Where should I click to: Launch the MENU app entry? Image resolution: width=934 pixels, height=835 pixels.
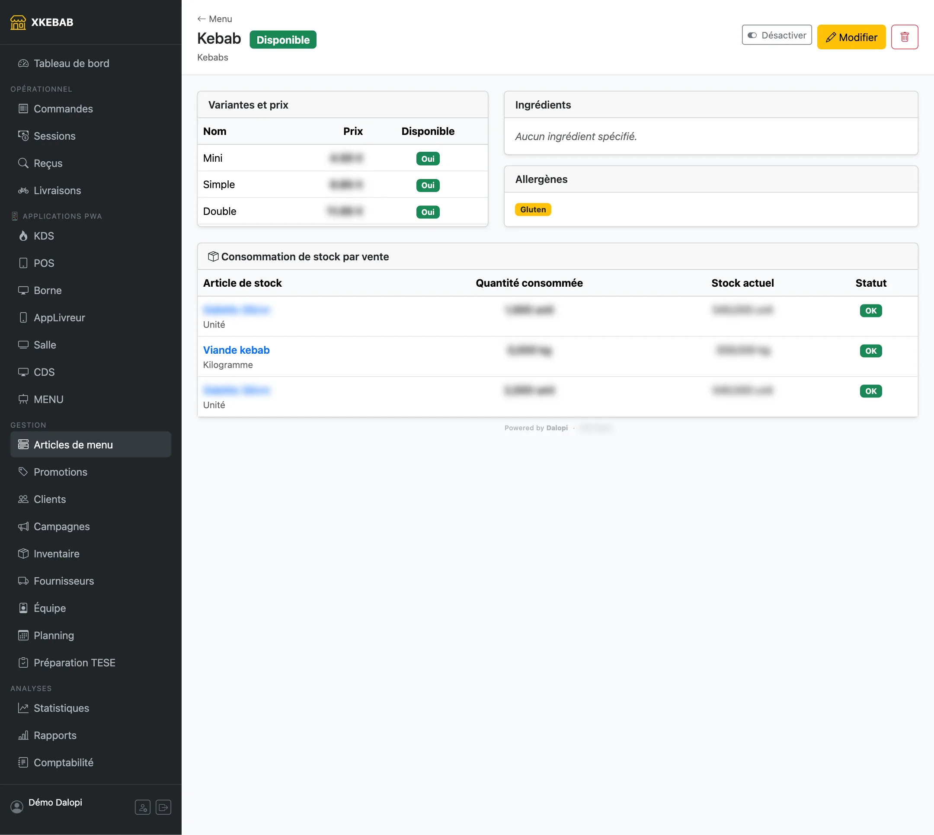pos(91,399)
